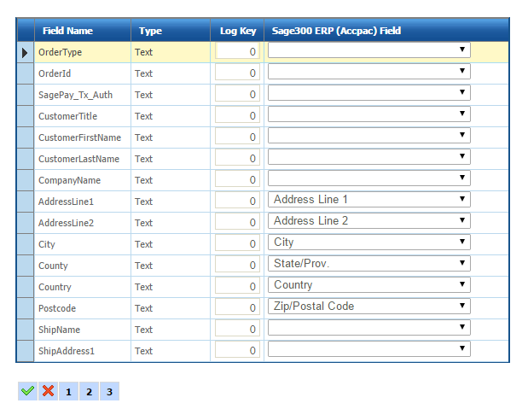Screen dimensions: 528x409
Task: Switch to page 3 tab
Action: [109, 391]
